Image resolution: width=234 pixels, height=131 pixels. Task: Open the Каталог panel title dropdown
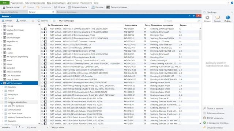click(x=7, y=16)
